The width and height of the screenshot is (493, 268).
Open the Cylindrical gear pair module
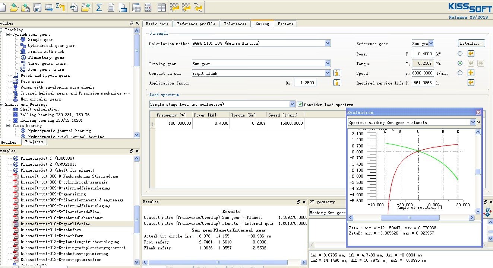tap(51, 45)
